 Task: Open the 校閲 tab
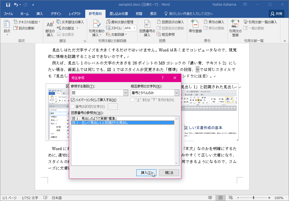coord(139,14)
